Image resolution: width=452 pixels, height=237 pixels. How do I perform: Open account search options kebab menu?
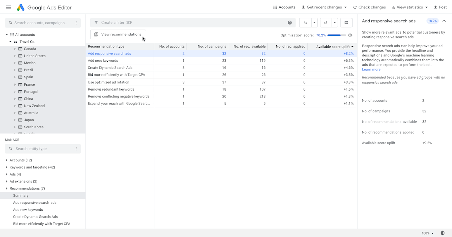coord(76,23)
